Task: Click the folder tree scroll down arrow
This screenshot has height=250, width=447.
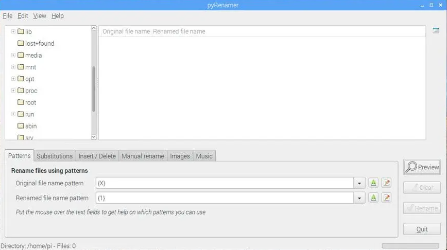Action: 94,137
